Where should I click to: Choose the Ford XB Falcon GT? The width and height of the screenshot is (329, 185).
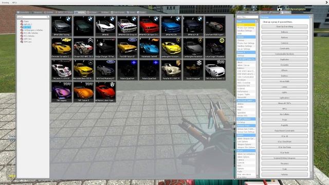127,48
